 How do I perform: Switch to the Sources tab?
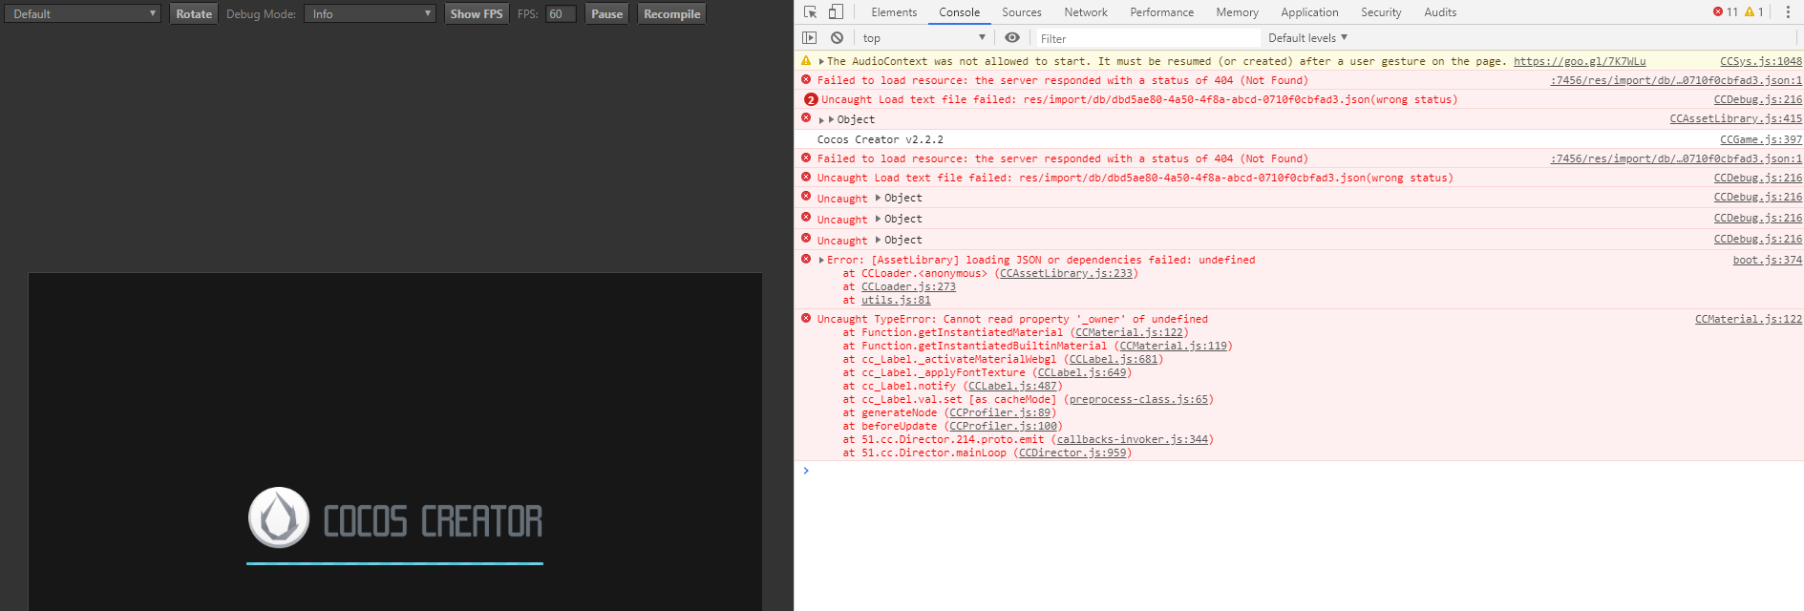pyautogui.click(x=1022, y=12)
